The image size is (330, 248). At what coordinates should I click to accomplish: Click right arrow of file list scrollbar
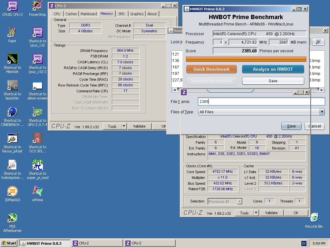coord(322,90)
